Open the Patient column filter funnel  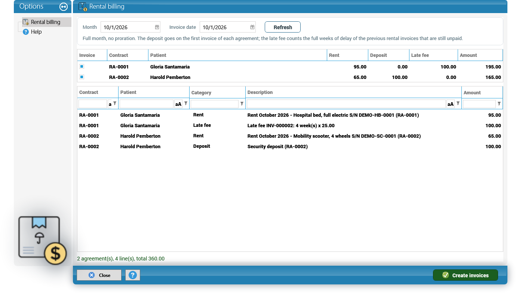click(x=186, y=104)
